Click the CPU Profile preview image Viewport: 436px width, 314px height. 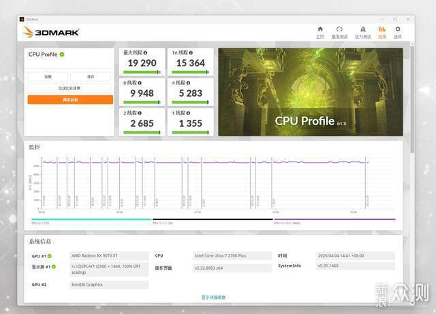(x=311, y=92)
